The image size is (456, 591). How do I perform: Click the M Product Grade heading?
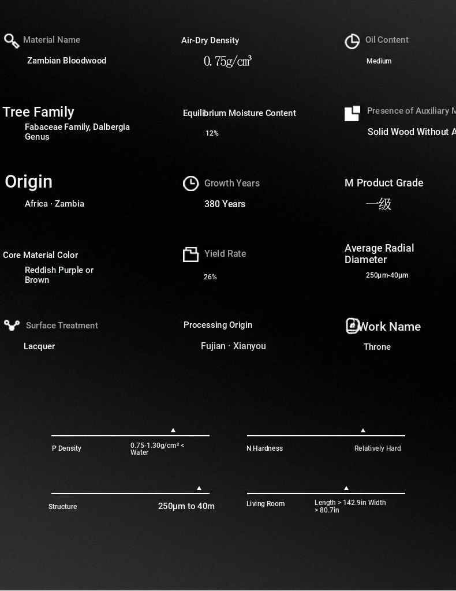[384, 183]
